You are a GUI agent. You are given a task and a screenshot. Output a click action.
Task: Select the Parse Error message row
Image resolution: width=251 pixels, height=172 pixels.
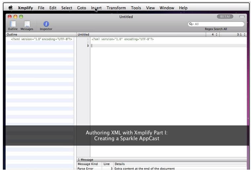point(162,168)
